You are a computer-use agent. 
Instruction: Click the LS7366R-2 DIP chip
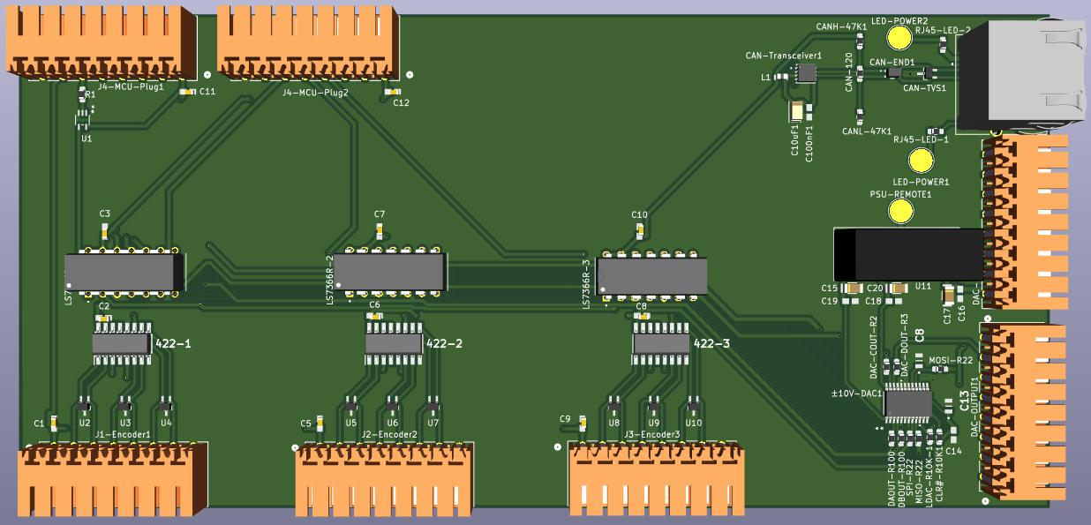click(389, 274)
